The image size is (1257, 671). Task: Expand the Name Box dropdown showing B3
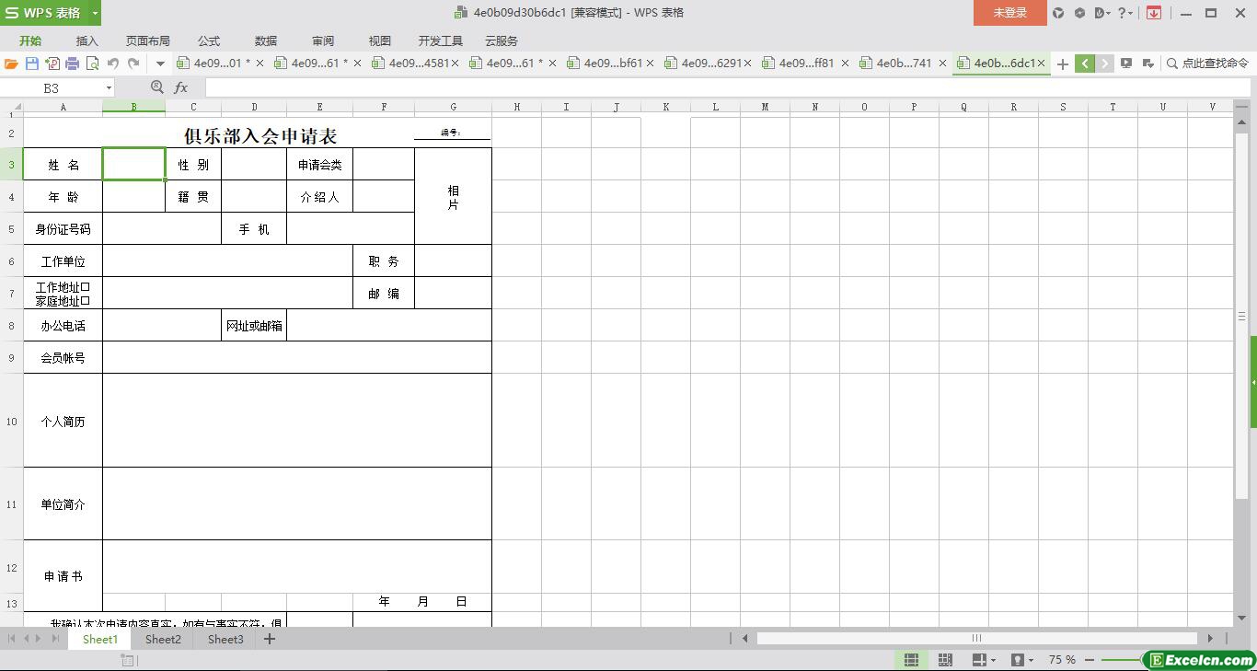click(109, 87)
